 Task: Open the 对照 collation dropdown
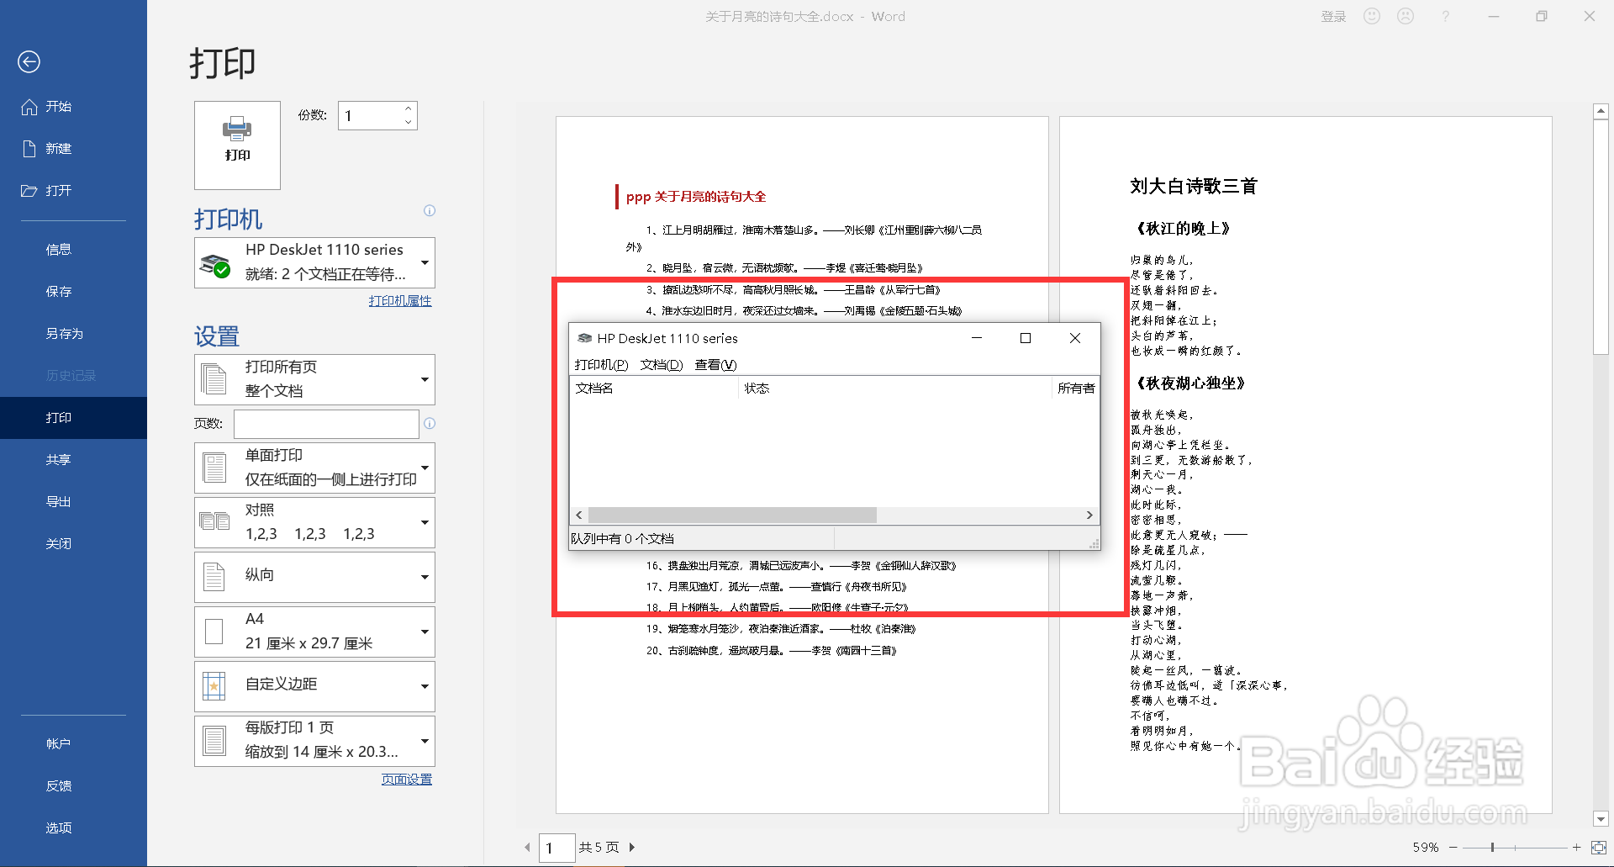(x=314, y=522)
